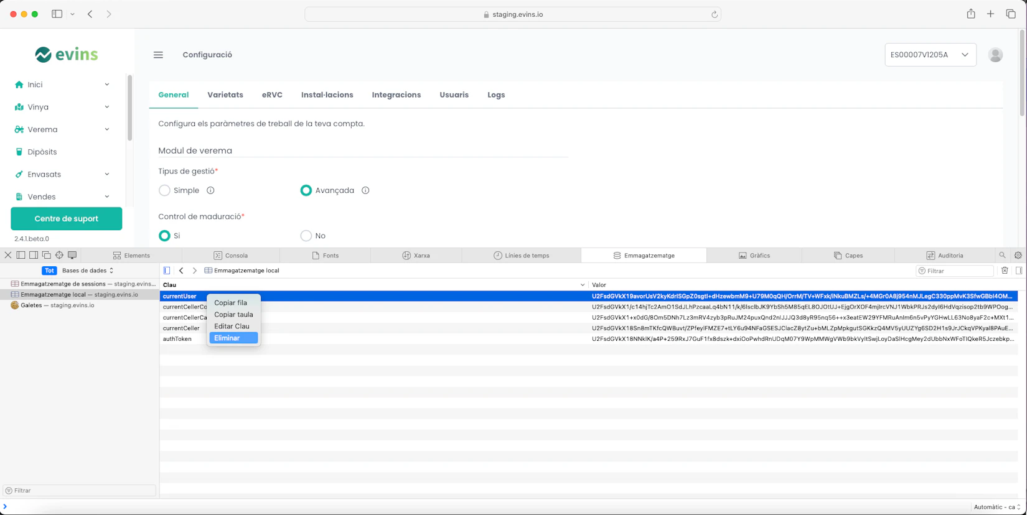Choose No for Control de maduració
This screenshot has height=515, width=1027.
click(306, 236)
